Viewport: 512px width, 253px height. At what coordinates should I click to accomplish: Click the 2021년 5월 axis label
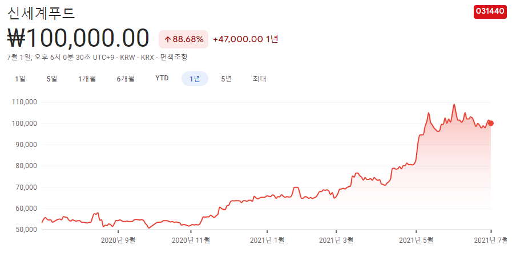416,240
